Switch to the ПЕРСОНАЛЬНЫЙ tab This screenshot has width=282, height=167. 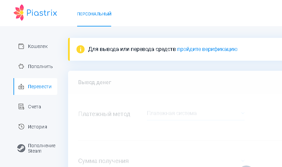(x=94, y=14)
